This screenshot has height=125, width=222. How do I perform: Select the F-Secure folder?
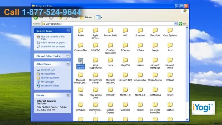[125, 47]
